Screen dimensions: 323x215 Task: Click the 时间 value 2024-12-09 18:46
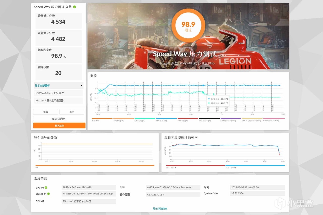tap(257, 187)
